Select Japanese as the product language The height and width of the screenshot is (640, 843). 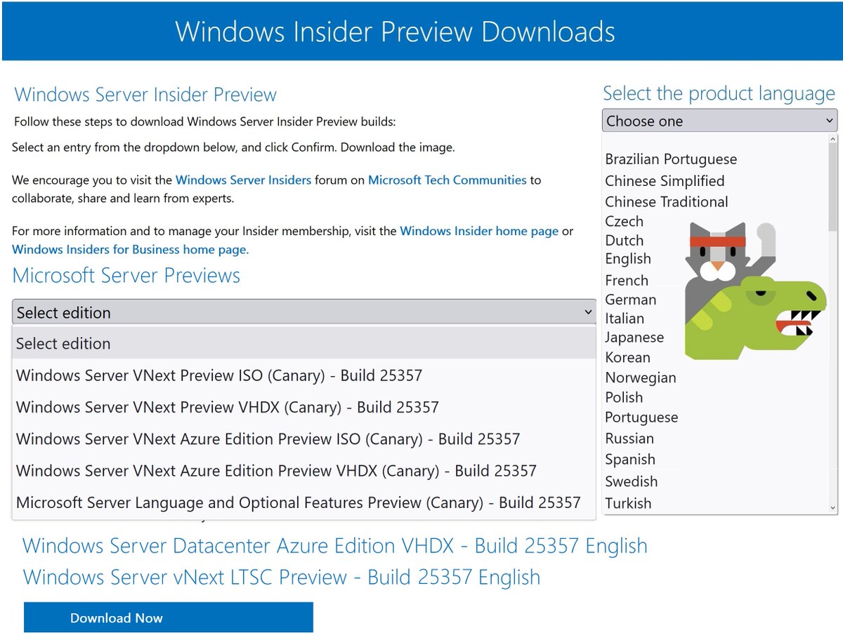click(x=634, y=337)
